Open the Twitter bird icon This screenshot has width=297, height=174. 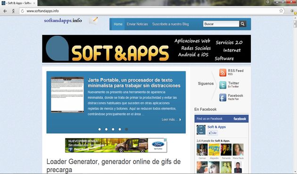(223, 85)
